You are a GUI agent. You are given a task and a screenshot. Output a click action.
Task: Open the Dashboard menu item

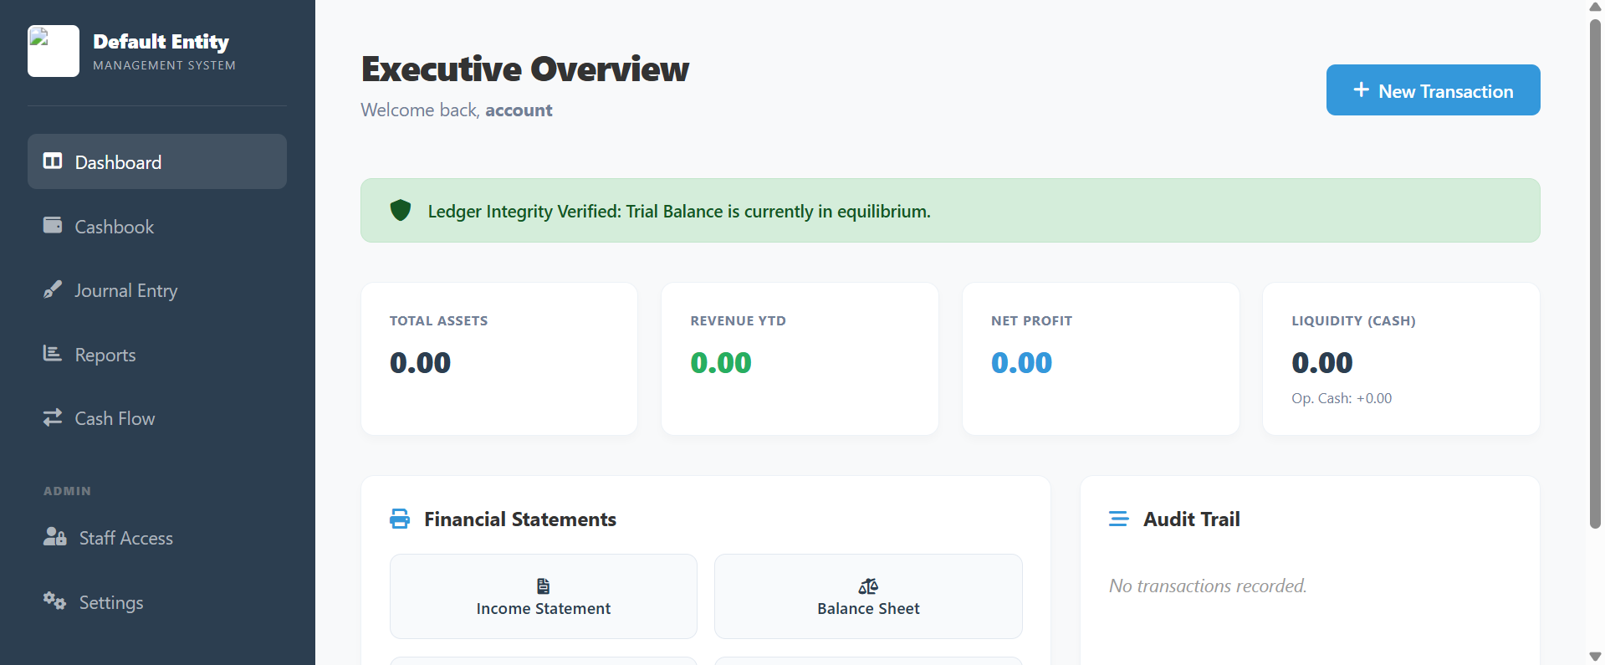[x=157, y=161]
